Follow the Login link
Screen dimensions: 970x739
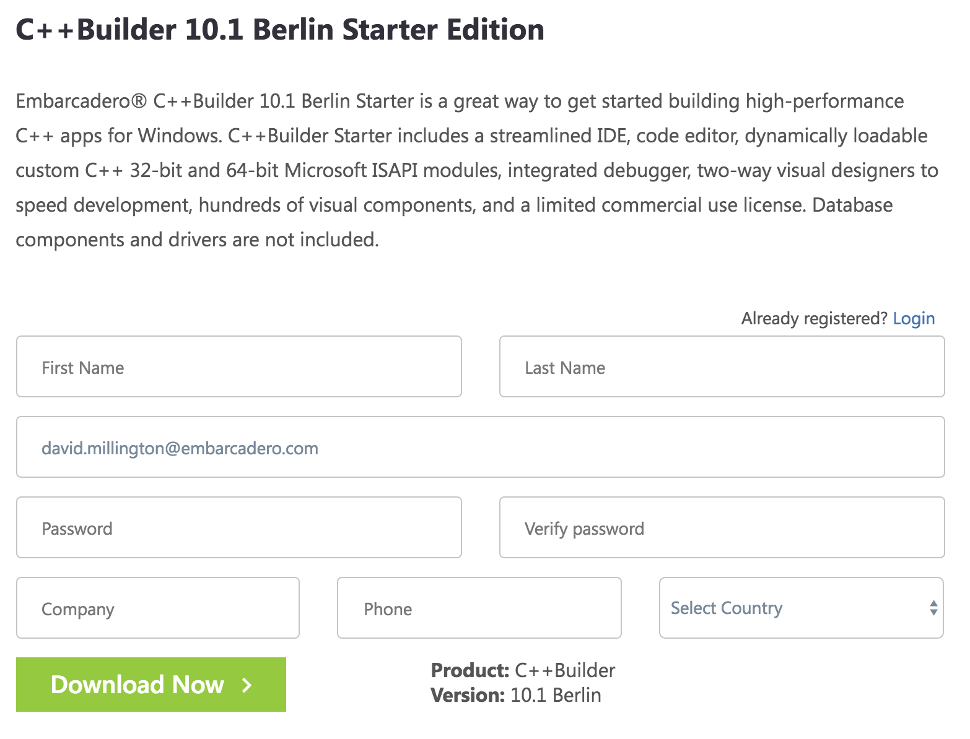pos(914,318)
